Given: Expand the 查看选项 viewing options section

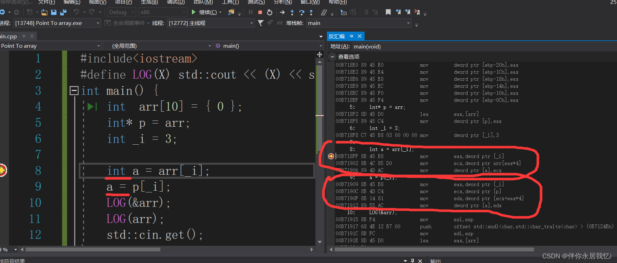Looking at the screenshot, I should pyautogui.click(x=332, y=57).
